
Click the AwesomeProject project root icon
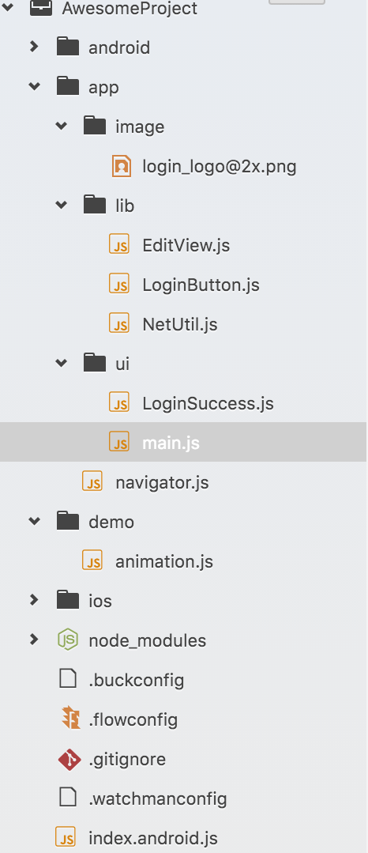(x=41, y=8)
